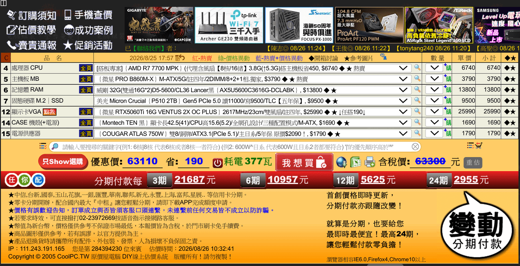Click the Excel export icon
This screenshot has width=520, height=266.
tap(356, 162)
